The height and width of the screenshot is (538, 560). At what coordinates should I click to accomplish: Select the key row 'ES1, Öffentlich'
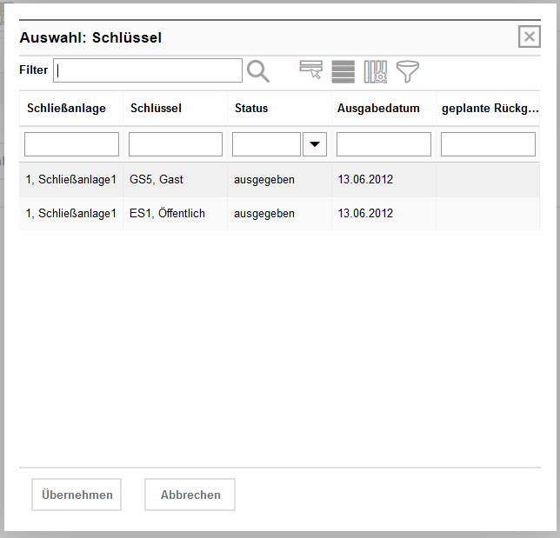point(279,214)
